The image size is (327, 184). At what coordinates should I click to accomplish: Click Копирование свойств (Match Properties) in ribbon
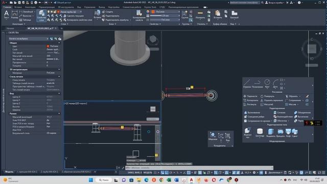139,16
